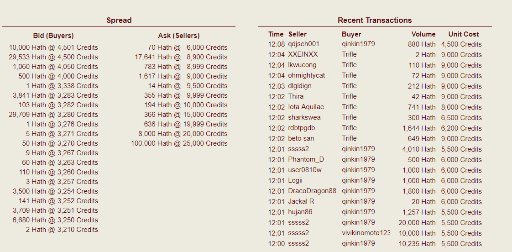The height and width of the screenshot is (252, 512).
Task: Click the Volume column header
Action: (x=423, y=34)
